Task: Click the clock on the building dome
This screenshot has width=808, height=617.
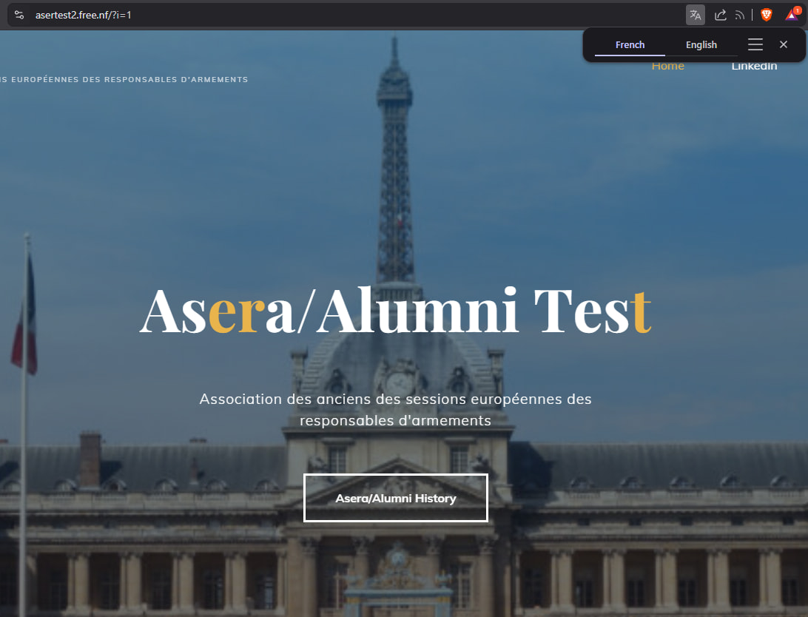Action: coord(400,384)
